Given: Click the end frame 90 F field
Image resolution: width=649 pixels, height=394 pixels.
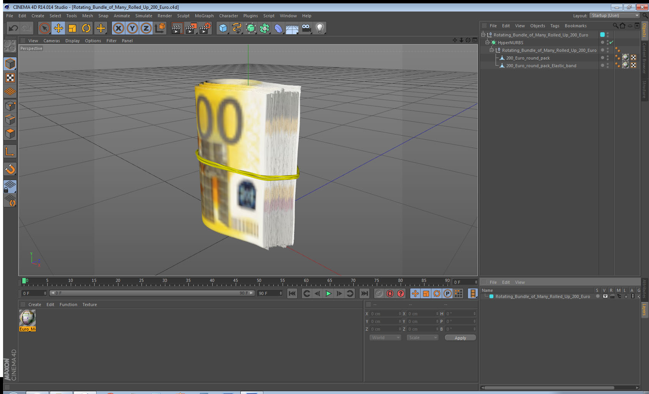Looking at the screenshot, I should point(270,293).
